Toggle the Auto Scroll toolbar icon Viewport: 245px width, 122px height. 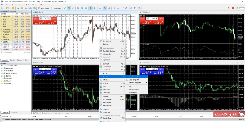point(91,8)
